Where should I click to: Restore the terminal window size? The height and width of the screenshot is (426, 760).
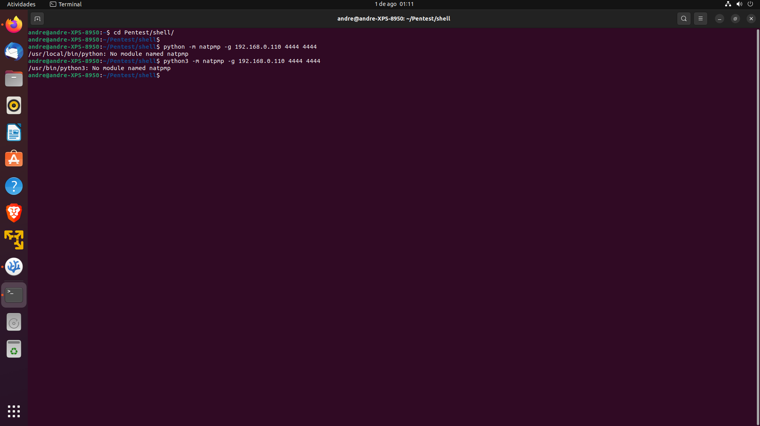tap(735, 19)
